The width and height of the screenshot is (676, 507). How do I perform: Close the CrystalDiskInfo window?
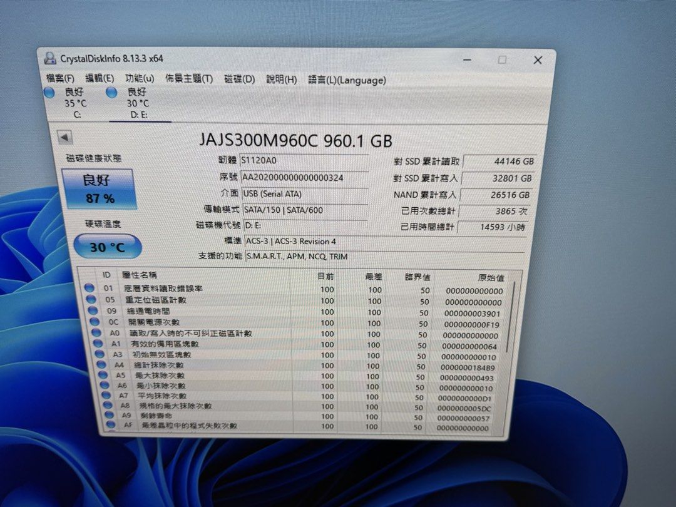[538, 60]
